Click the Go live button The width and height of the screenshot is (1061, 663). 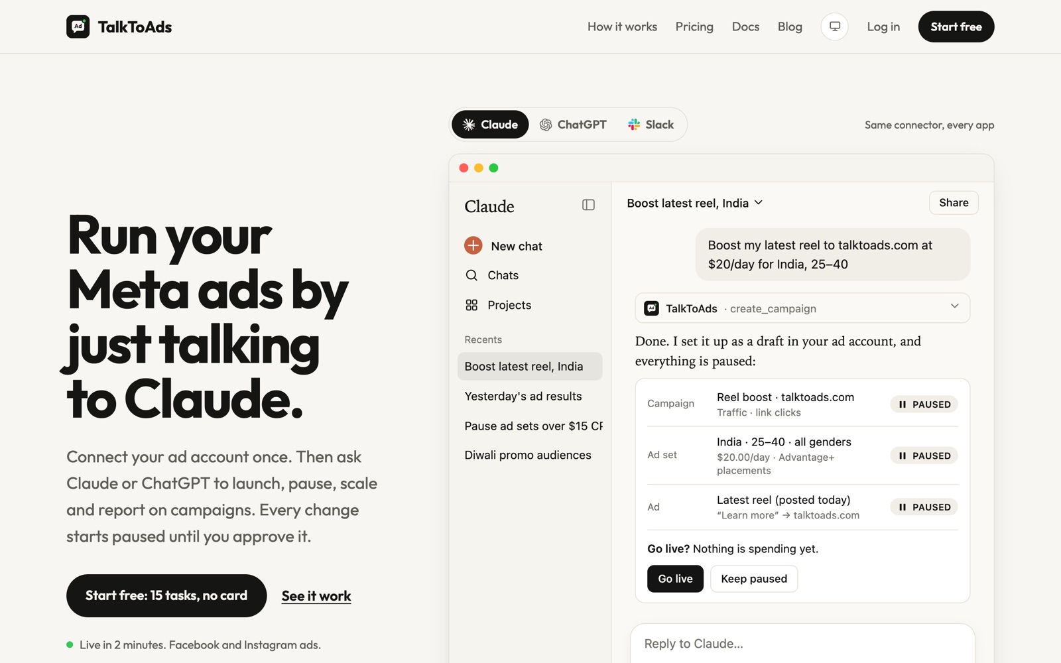click(675, 579)
